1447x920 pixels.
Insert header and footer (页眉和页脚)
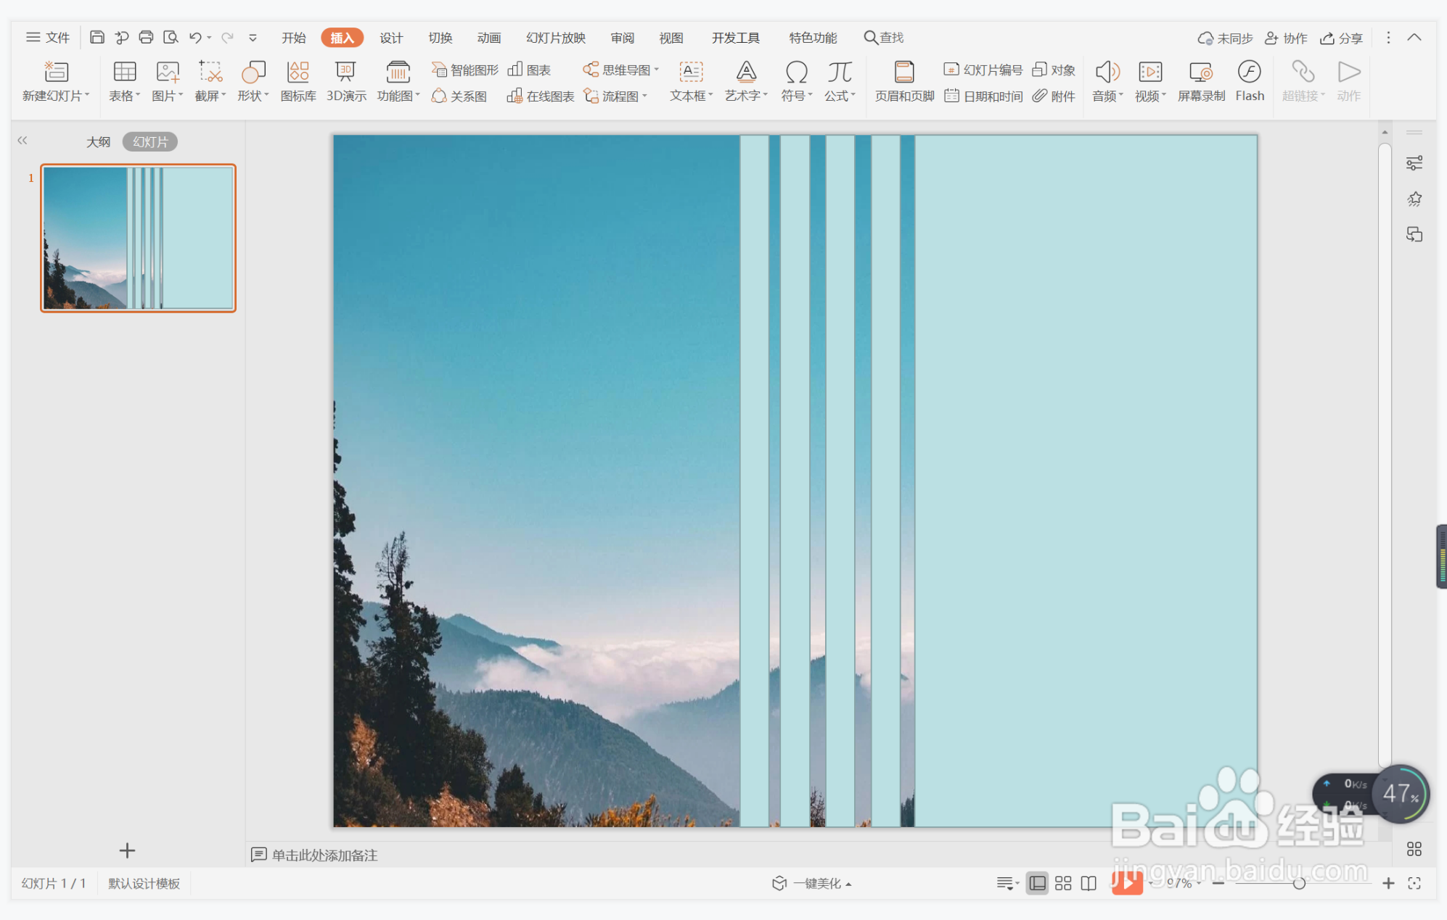click(903, 80)
